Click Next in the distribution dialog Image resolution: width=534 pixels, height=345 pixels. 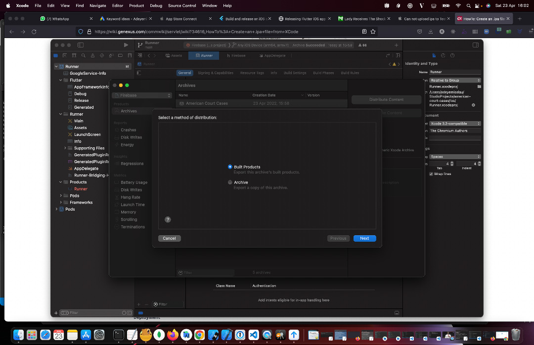point(364,238)
